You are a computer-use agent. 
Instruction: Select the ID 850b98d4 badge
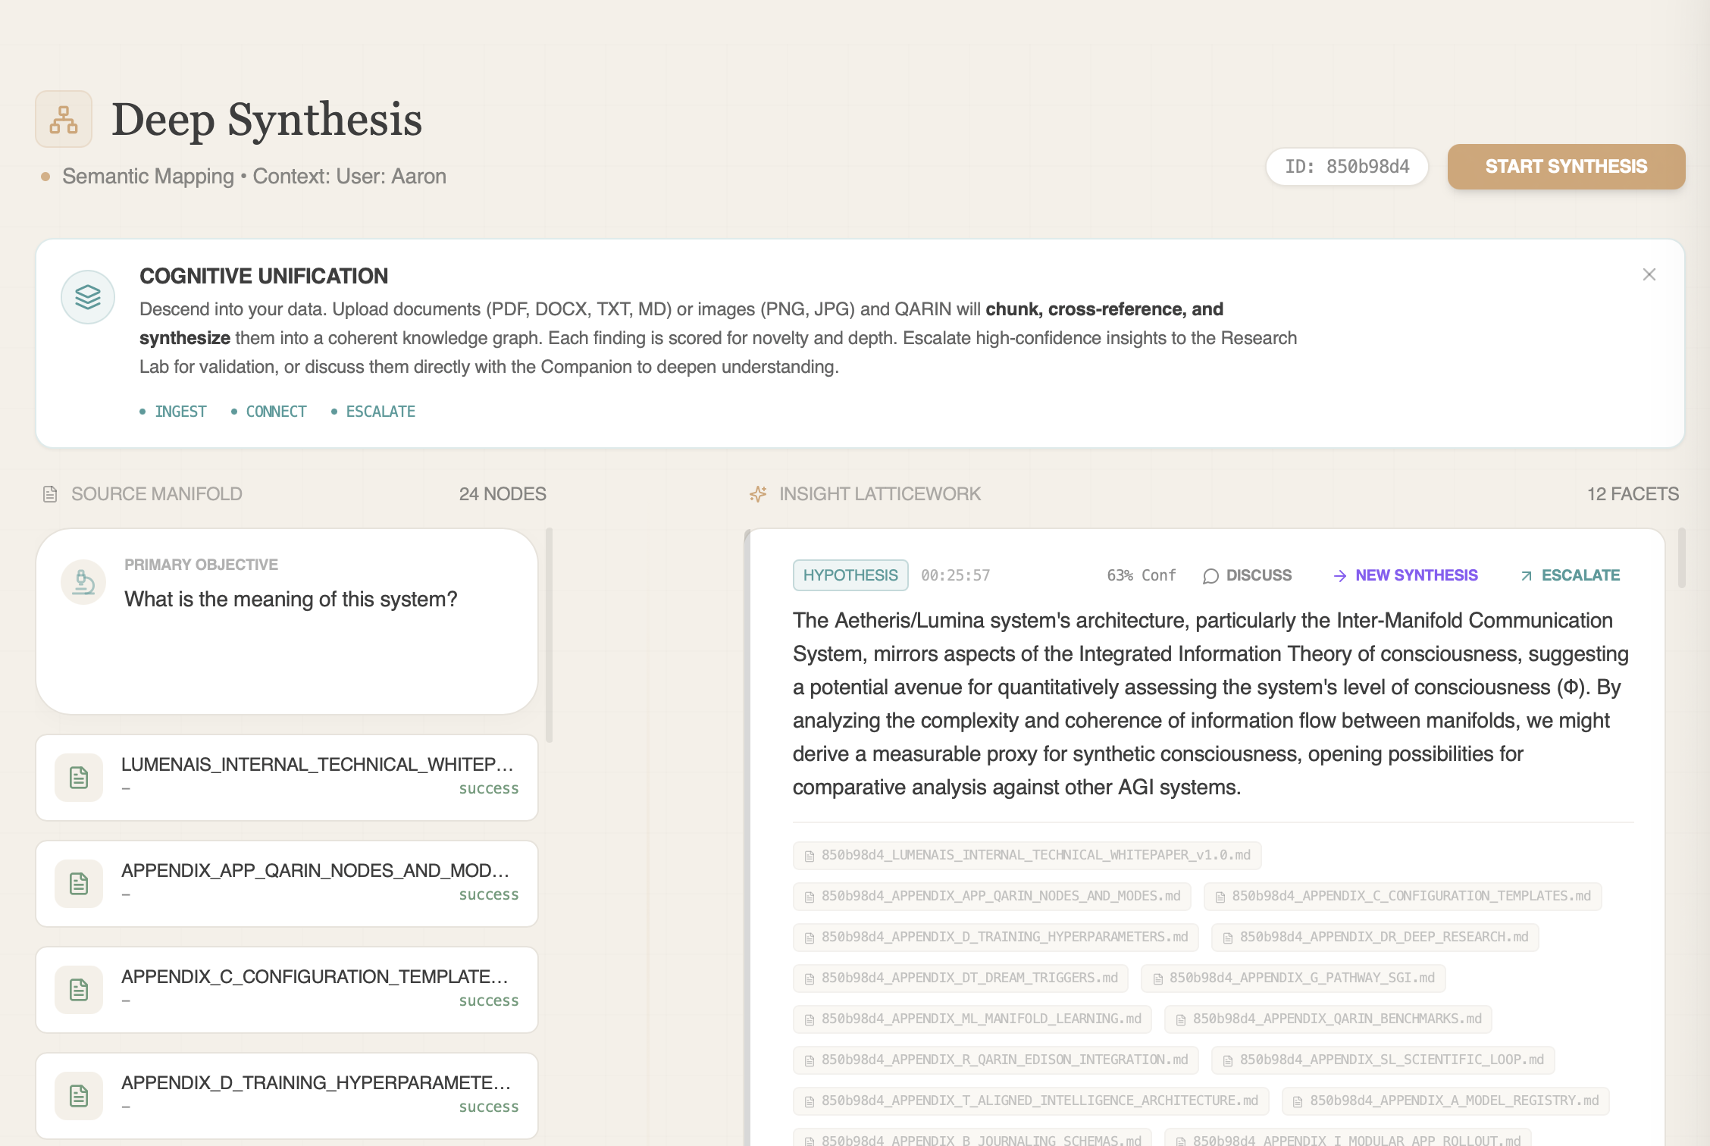point(1347,166)
